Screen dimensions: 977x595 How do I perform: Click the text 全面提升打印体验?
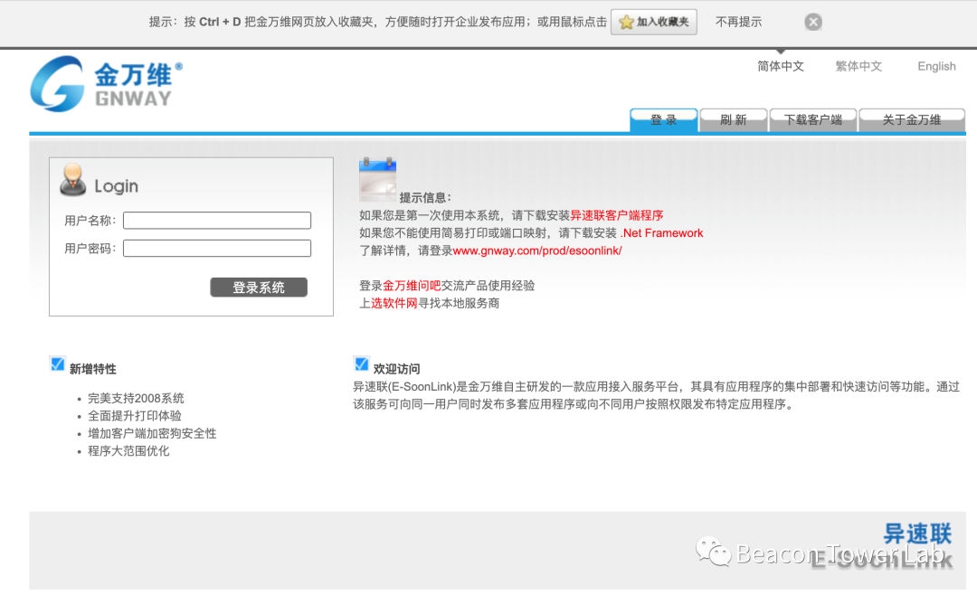click(x=135, y=416)
